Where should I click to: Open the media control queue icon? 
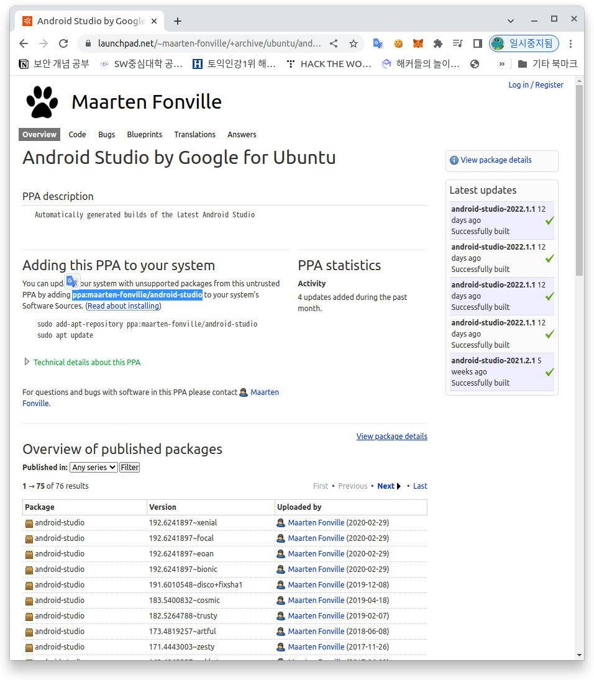pos(458,43)
